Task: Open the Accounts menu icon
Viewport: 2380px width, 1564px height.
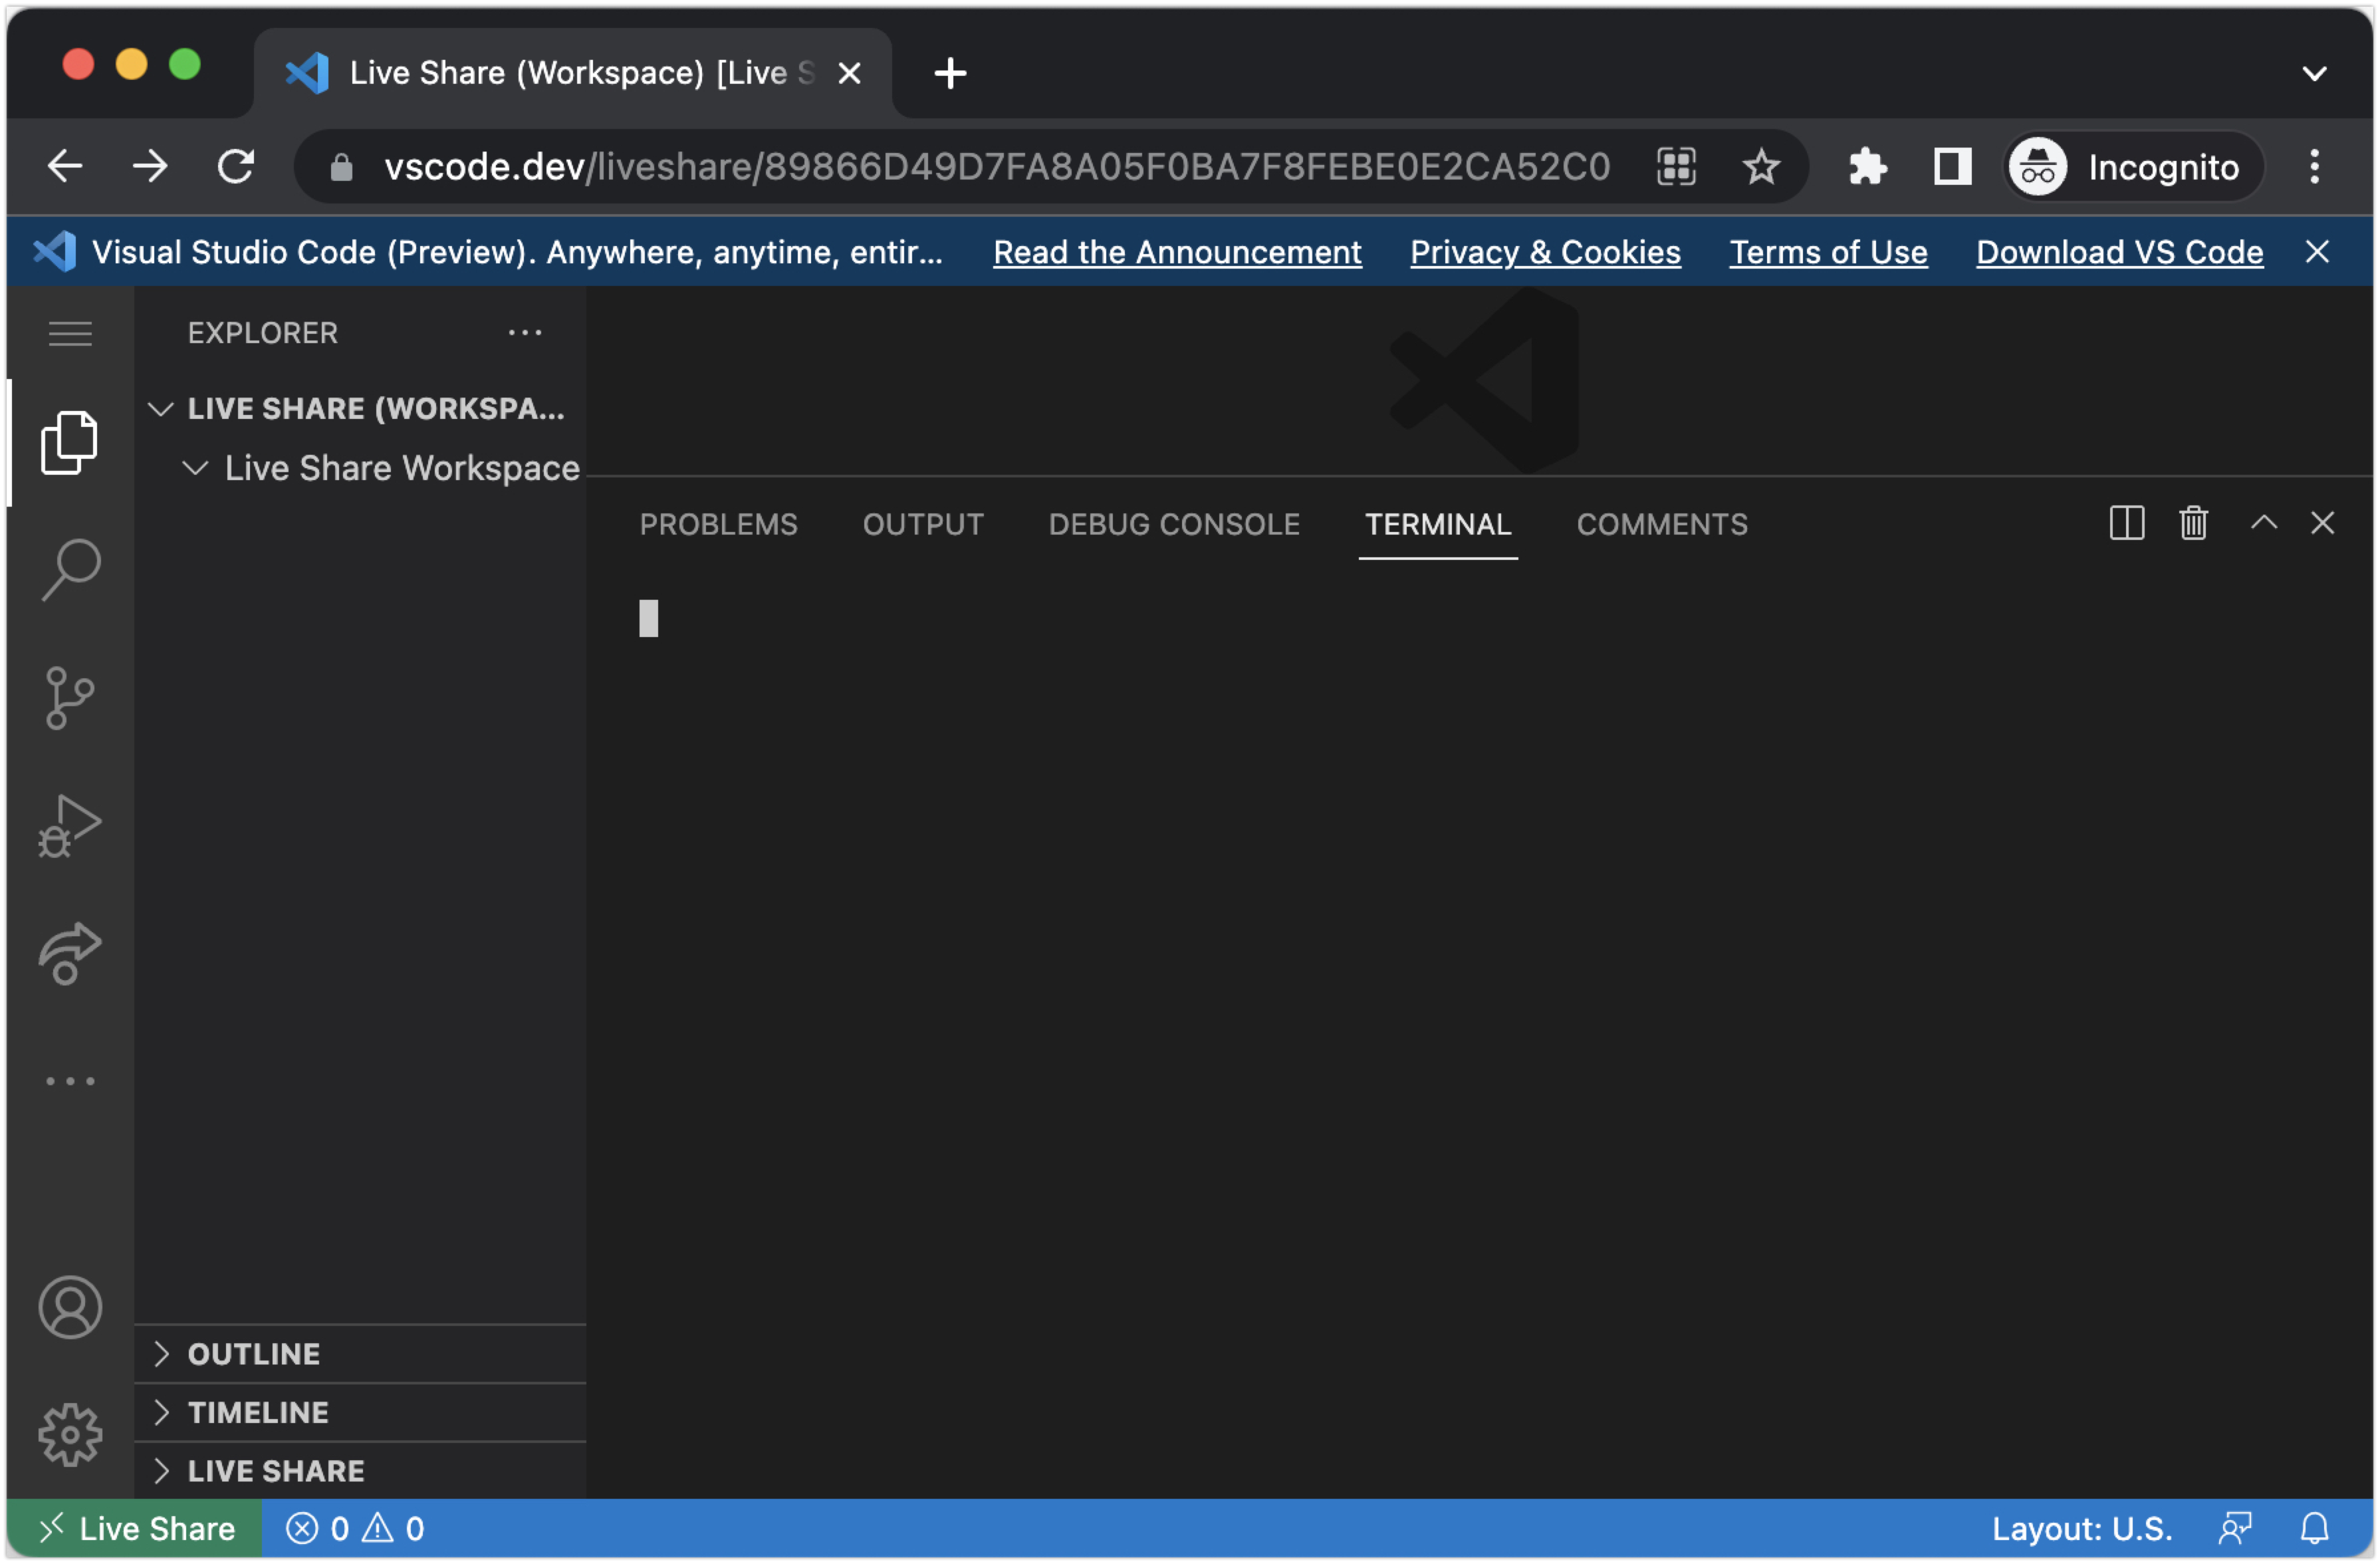Action: click(x=70, y=1308)
